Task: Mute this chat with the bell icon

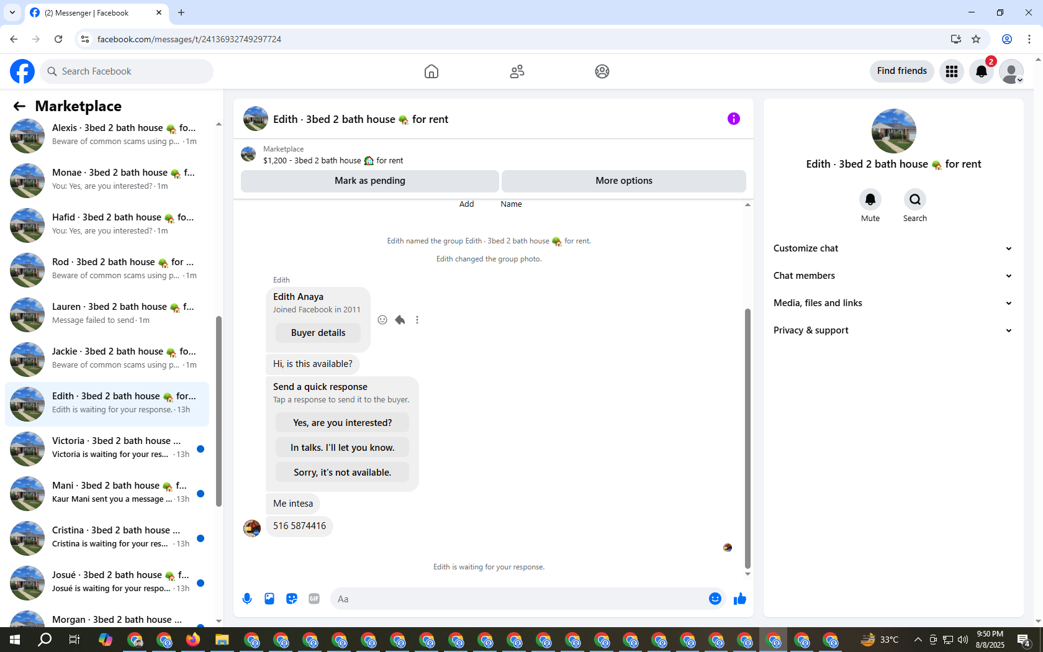Action: click(x=870, y=199)
